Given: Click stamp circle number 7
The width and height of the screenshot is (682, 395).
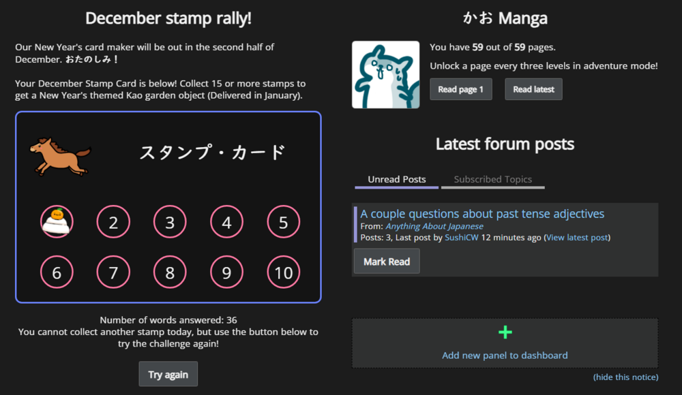Looking at the screenshot, I should pos(113,272).
